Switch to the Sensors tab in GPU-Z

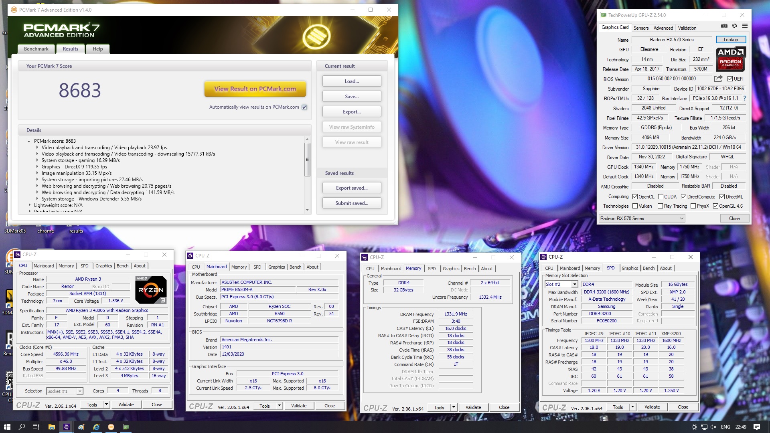(641, 28)
